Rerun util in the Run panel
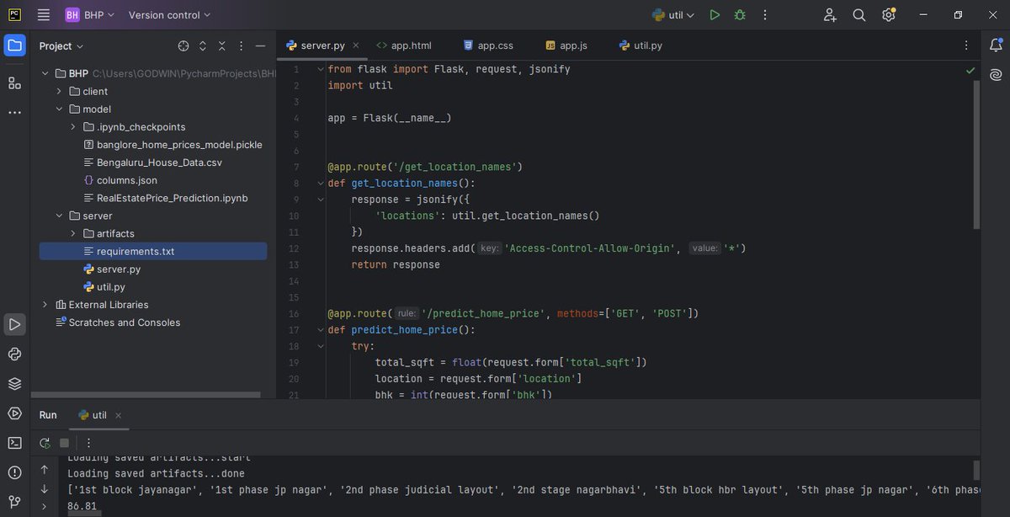 tap(45, 442)
